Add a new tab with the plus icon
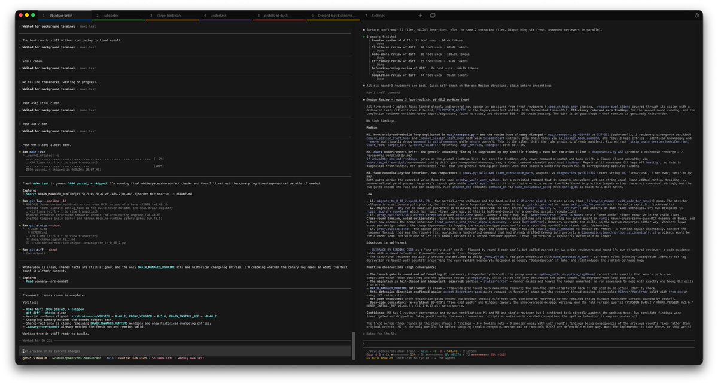This screenshot has width=718, height=385. [x=420, y=15]
